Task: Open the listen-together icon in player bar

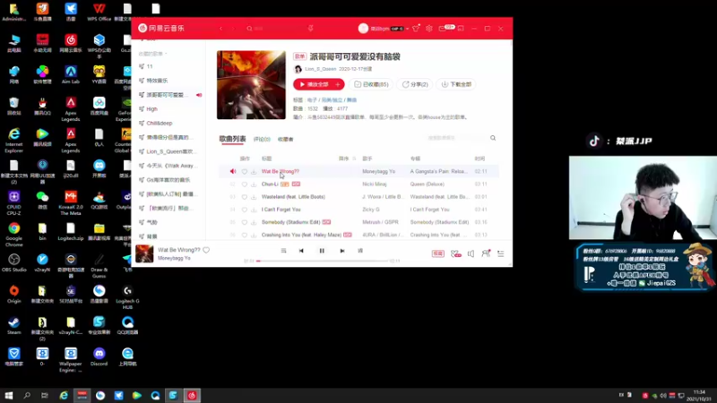Action: click(x=486, y=253)
